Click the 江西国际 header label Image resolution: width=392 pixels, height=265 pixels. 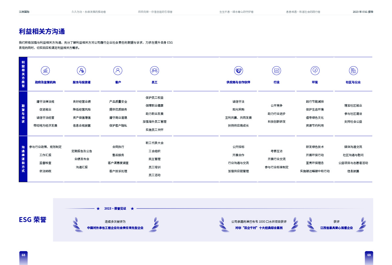tap(24, 12)
